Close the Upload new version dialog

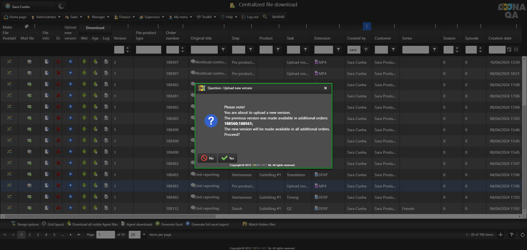tap(325, 88)
